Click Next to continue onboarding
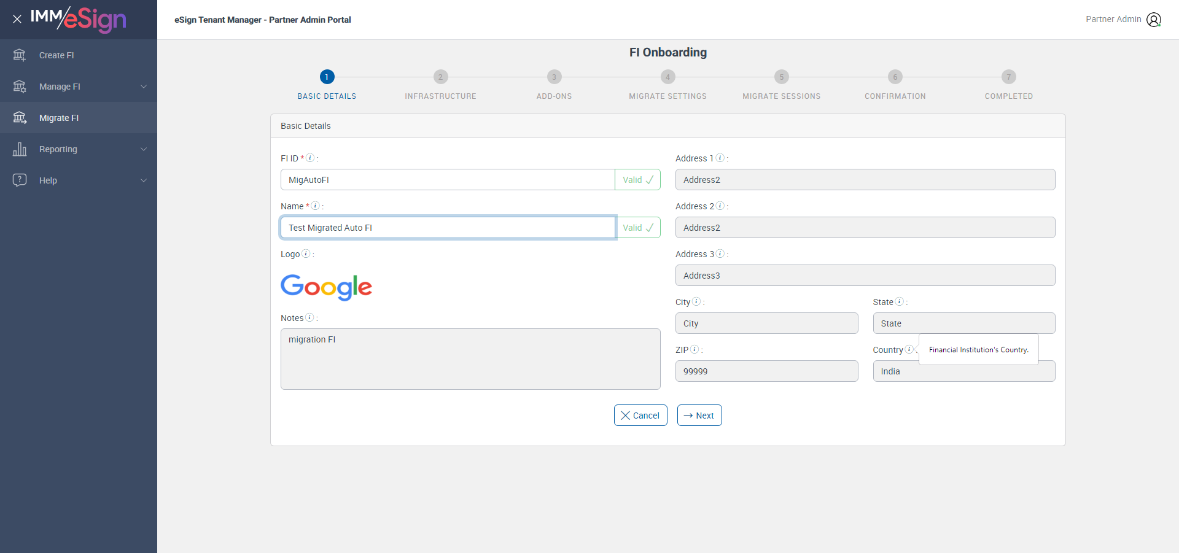 pyautogui.click(x=699, y=416)
